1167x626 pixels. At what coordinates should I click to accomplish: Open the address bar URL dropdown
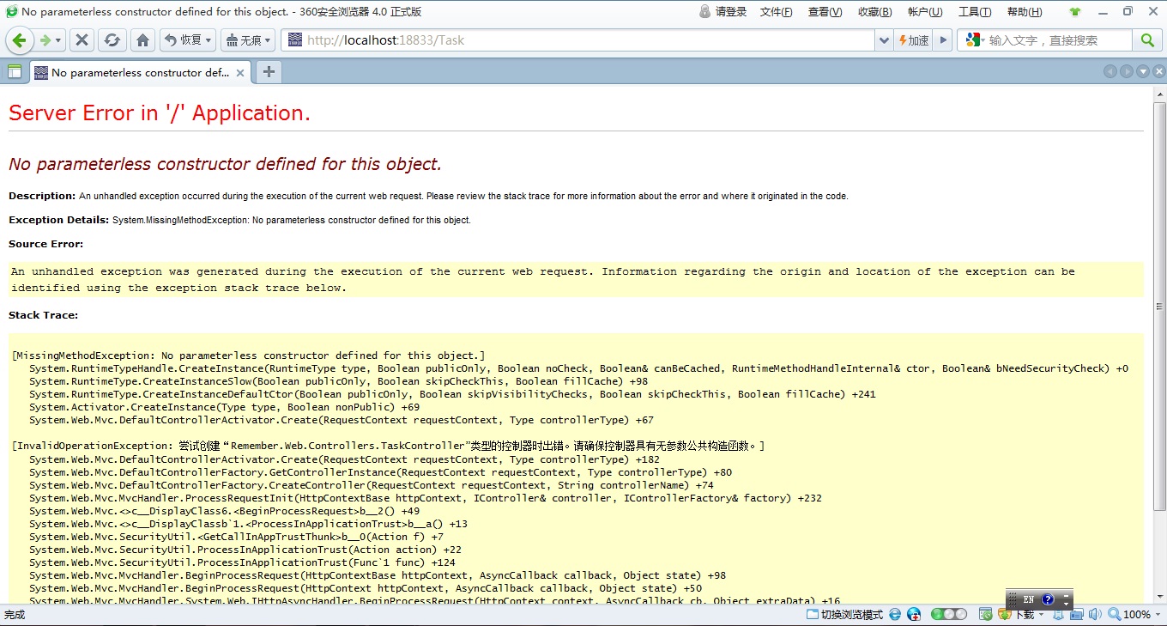tap(884, 40)
